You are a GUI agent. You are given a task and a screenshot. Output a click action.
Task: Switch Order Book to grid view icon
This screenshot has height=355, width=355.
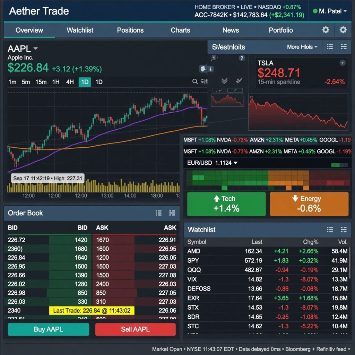172,213
